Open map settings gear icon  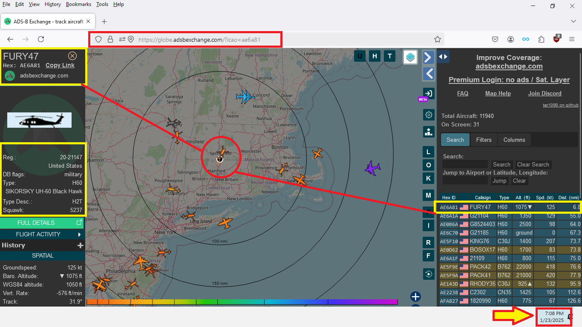point(429,115)
